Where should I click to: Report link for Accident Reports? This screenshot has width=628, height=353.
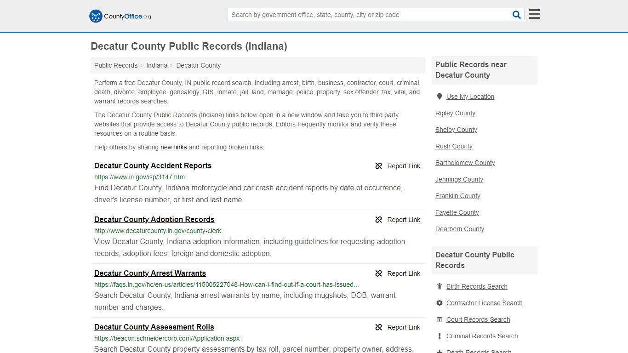(404, 166)
